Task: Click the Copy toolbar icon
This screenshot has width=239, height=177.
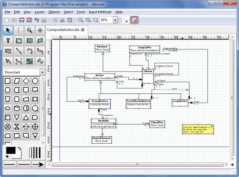Action: pyautogui.click(x=55, y=20)
